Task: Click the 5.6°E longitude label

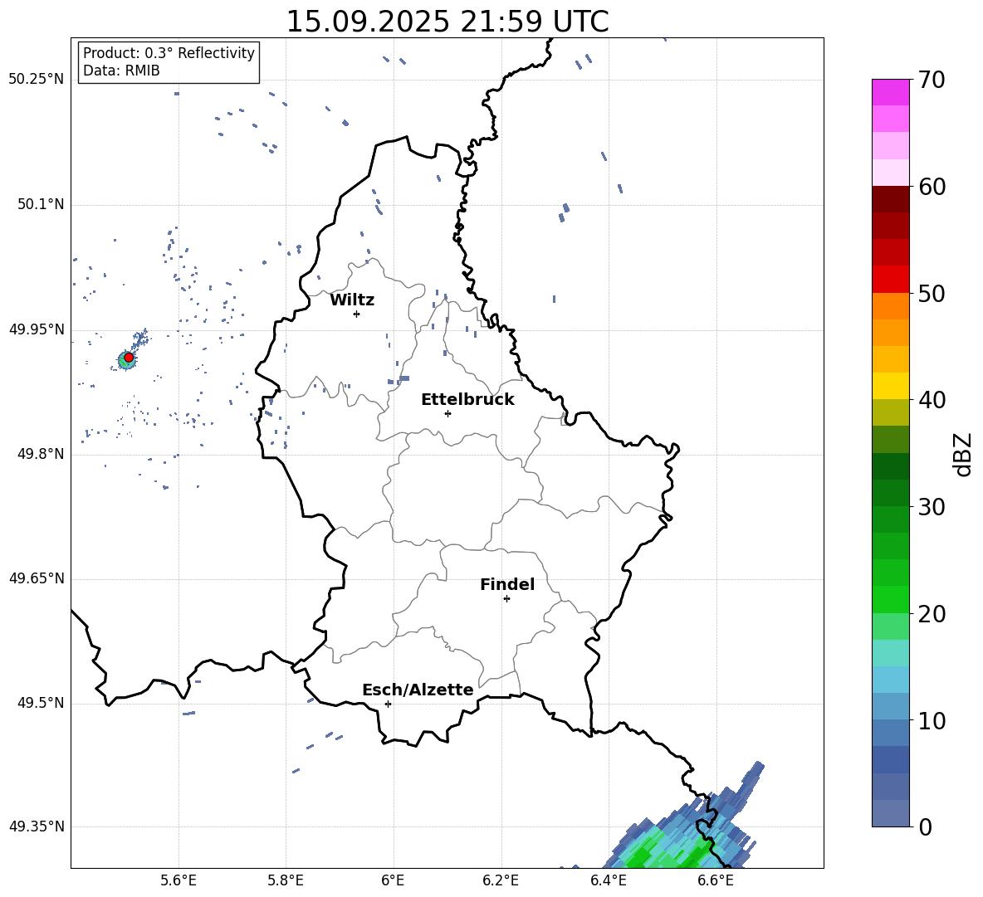Action: pyautogui.click(x=179, y=880)
